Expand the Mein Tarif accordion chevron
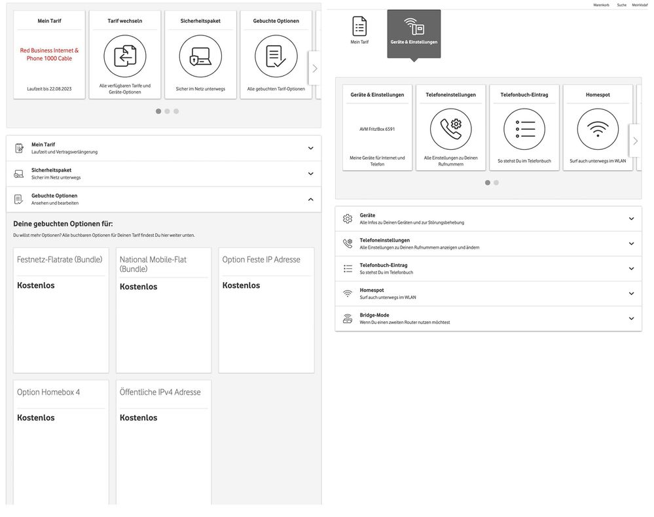The height and width of the screenshot is (517, 654). [x=311, y=148]
